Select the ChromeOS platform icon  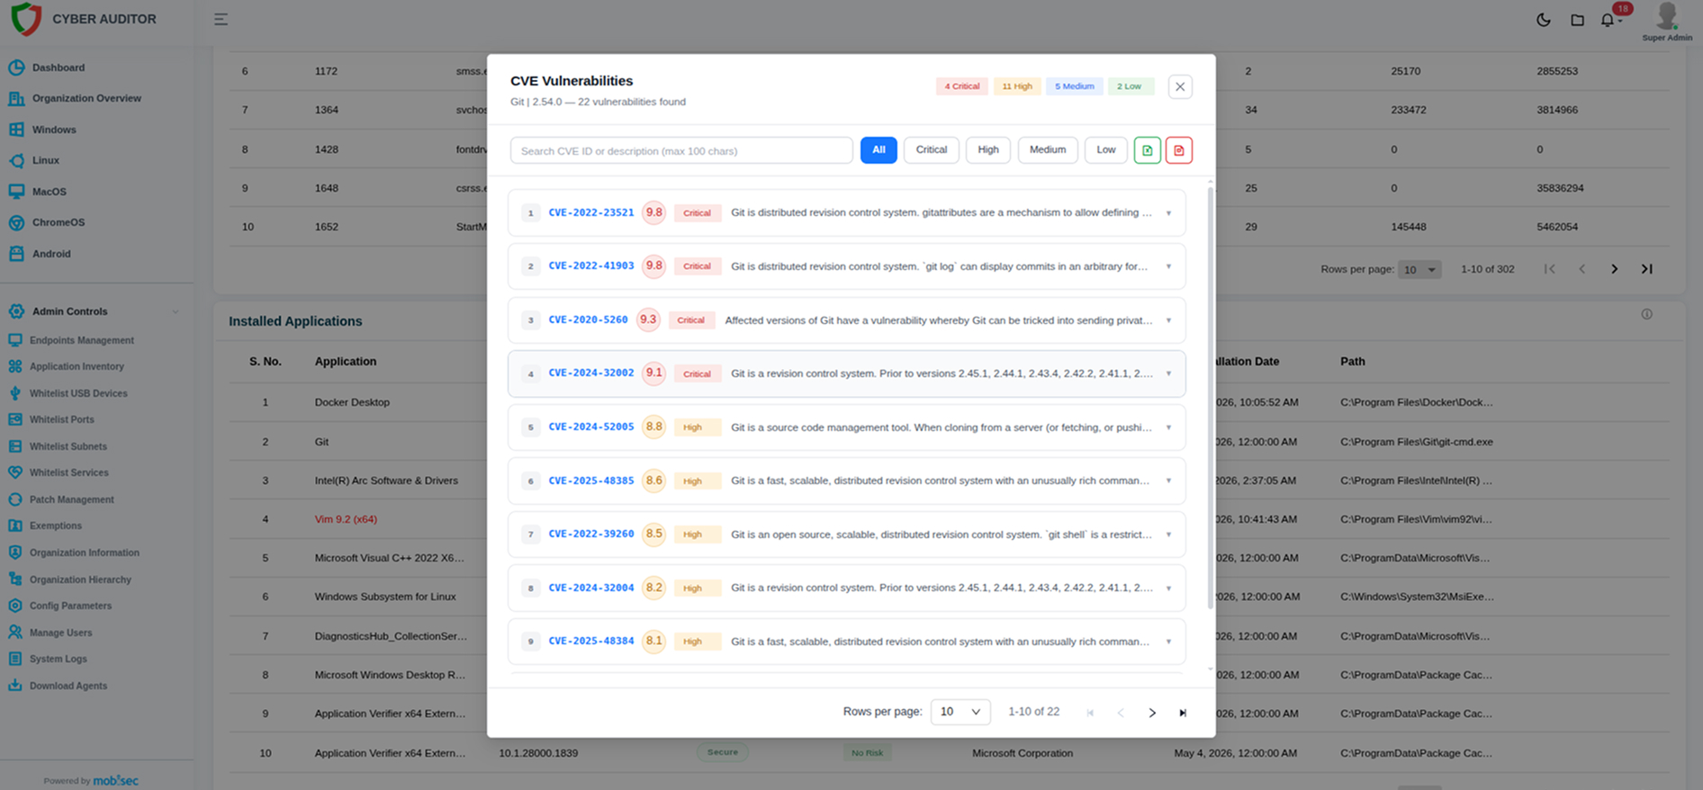tap(16, 222)
